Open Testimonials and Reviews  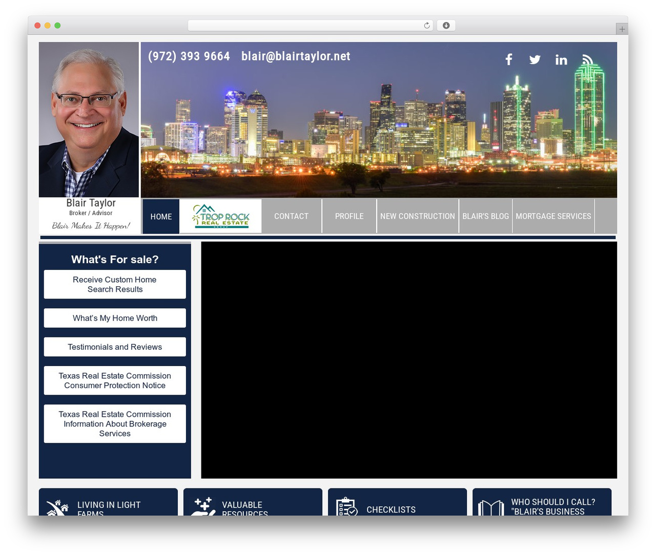pos(115,347)
